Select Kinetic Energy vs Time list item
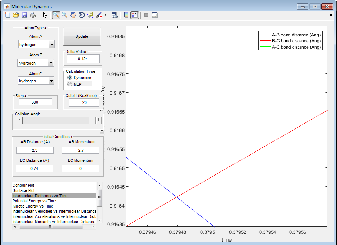 click(54, 206)
